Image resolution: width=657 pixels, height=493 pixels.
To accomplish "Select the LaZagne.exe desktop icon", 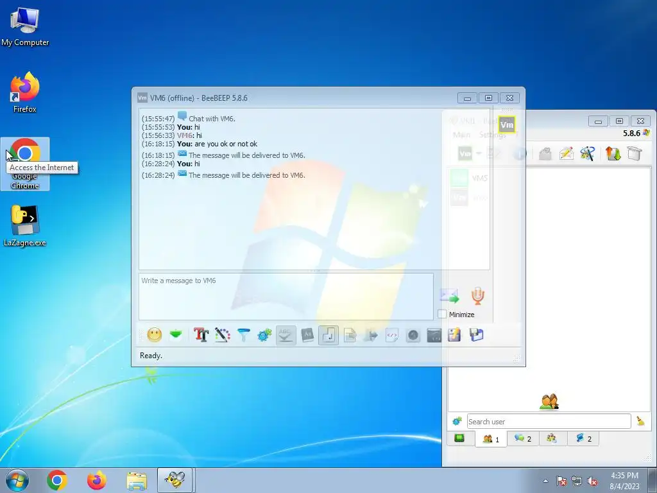I will (x=25, y=226).
